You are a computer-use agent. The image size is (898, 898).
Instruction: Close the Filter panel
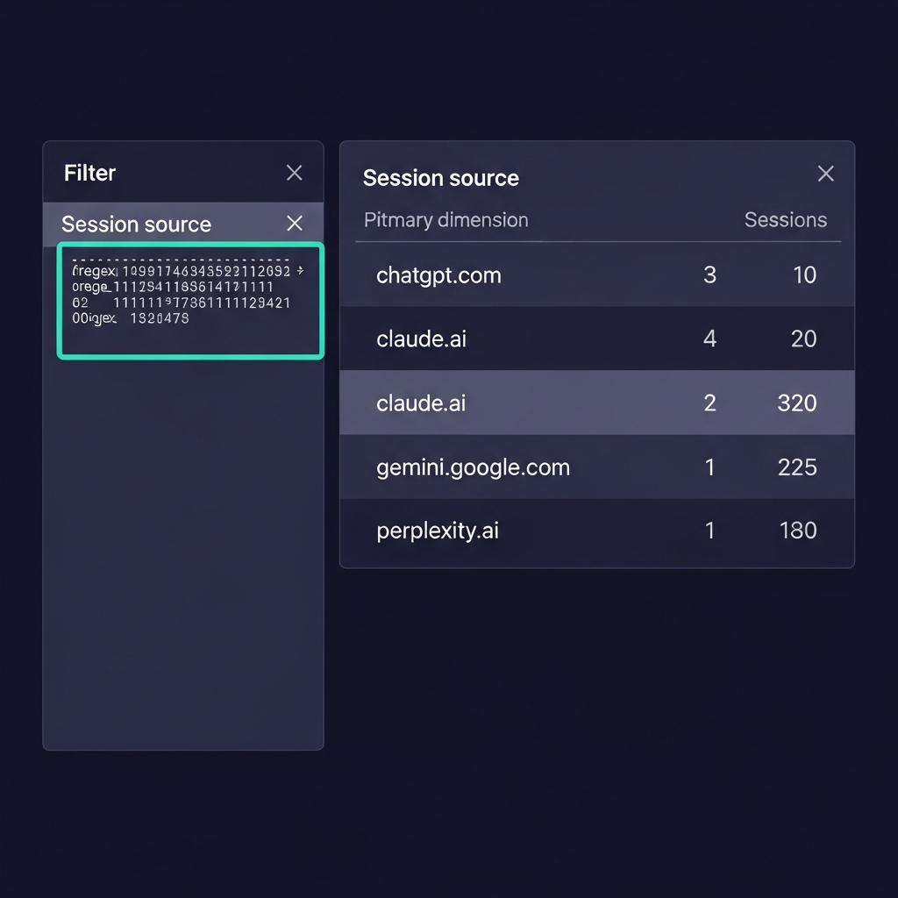tap(295, 173)
